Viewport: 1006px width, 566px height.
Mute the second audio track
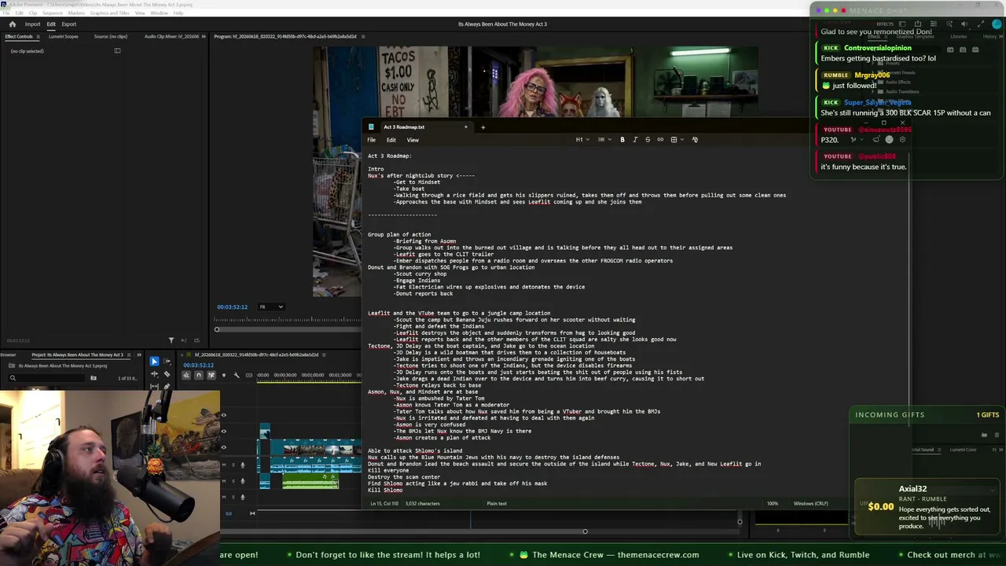pos(224,480)
